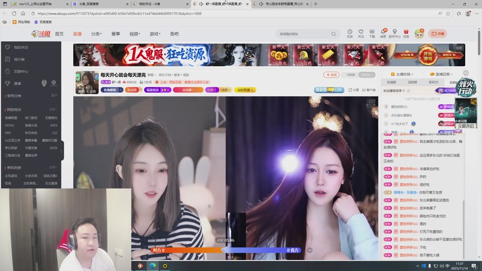Reload the page in the browser
The image size is (482, 271).
pyautogui.click(x=14, y=13)
